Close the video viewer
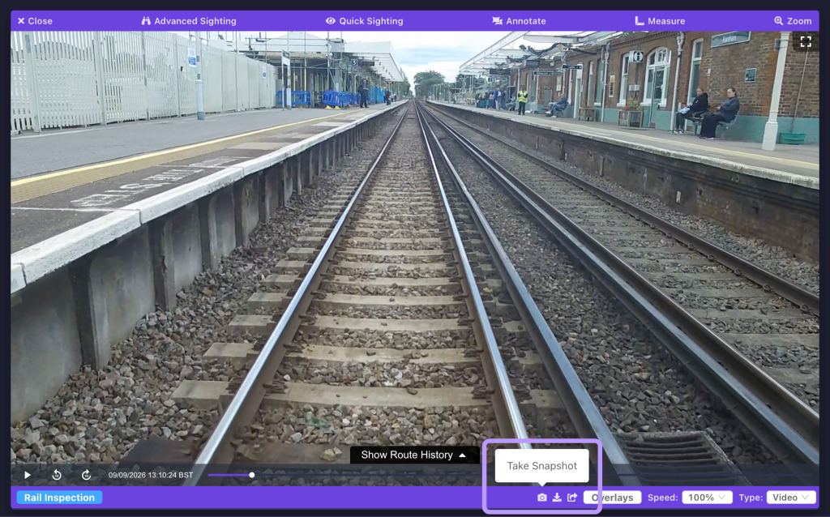Screen dimensions: 830x517 pyautogui.click(x=35, y=21)
